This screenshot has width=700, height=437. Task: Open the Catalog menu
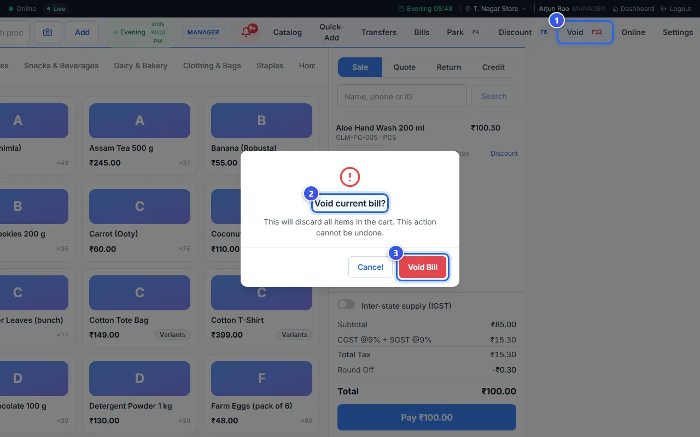coord(288,32)
